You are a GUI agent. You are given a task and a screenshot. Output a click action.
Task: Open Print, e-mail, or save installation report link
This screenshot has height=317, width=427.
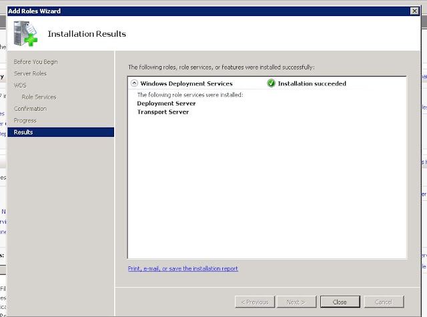tap(183, 268)
